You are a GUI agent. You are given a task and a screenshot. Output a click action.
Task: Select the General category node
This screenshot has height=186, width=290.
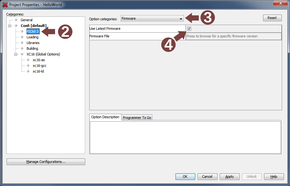26,20
